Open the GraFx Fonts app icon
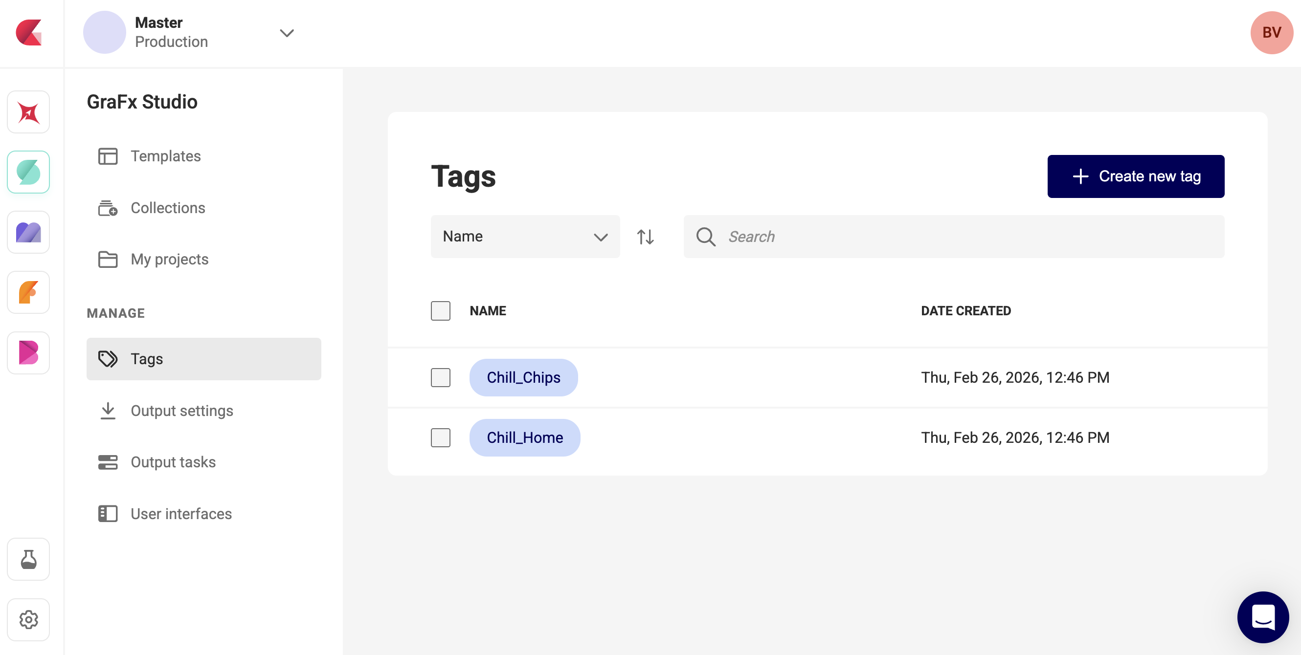Image resolution: width=1301 pixels, height=655 pixels. pos(28,292)
